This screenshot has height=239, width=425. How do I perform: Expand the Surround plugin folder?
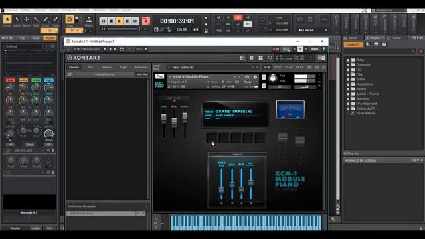[348, 99]
